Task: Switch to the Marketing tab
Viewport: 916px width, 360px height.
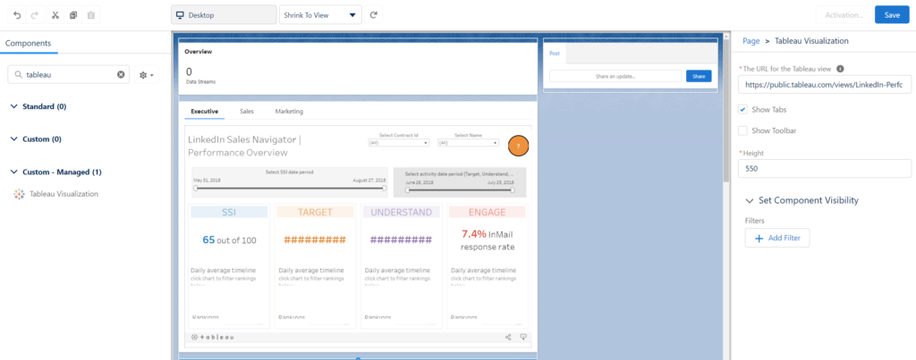Action: tap(289, 111)
